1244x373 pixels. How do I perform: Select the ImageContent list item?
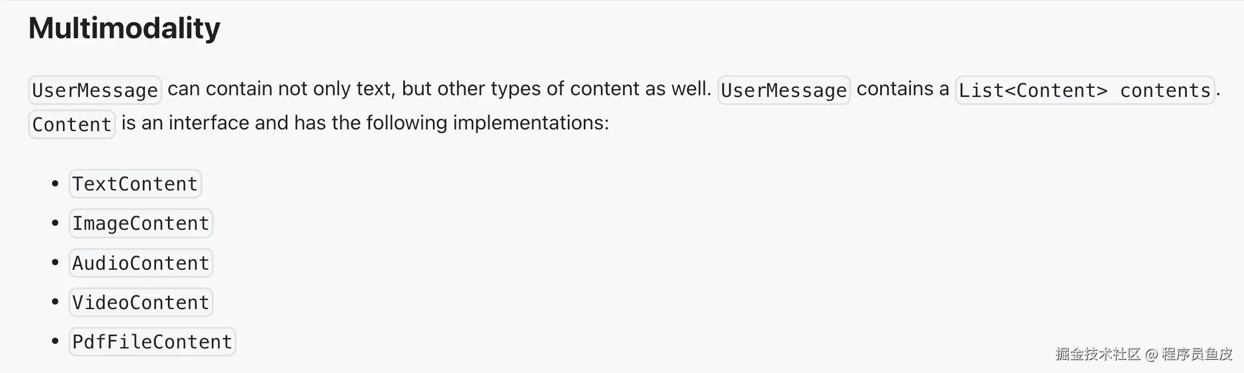coord(141,223)
